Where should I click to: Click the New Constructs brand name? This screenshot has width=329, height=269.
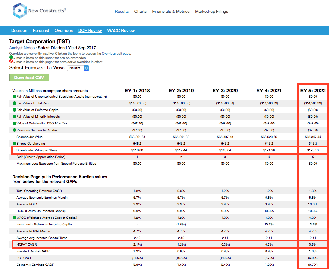[x=47, y=11]
